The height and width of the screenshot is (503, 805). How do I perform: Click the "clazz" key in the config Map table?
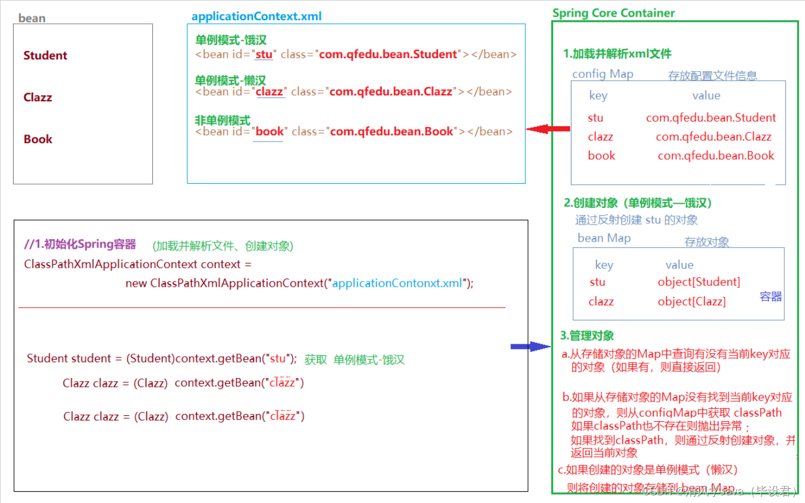coord(600,137)
